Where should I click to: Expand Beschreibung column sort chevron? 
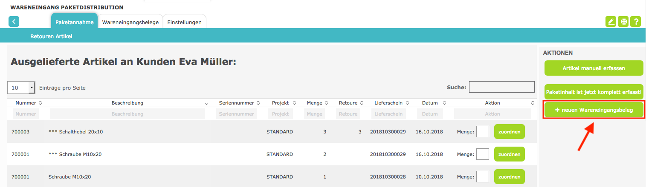tap(206, 103)
